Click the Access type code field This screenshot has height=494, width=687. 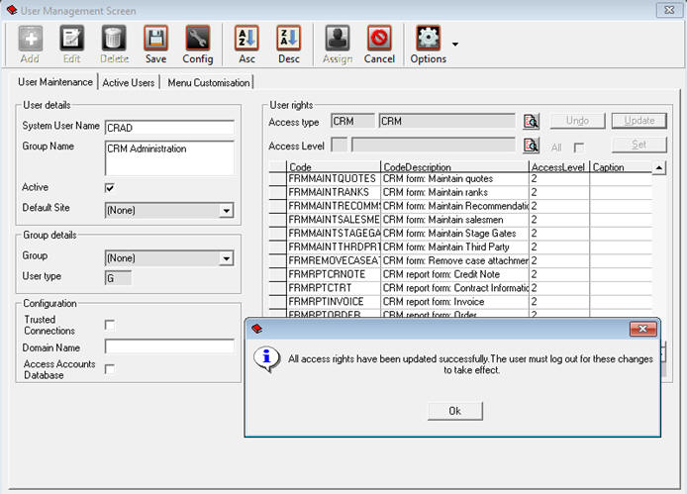pyautogui.click(x=352, y=121)
